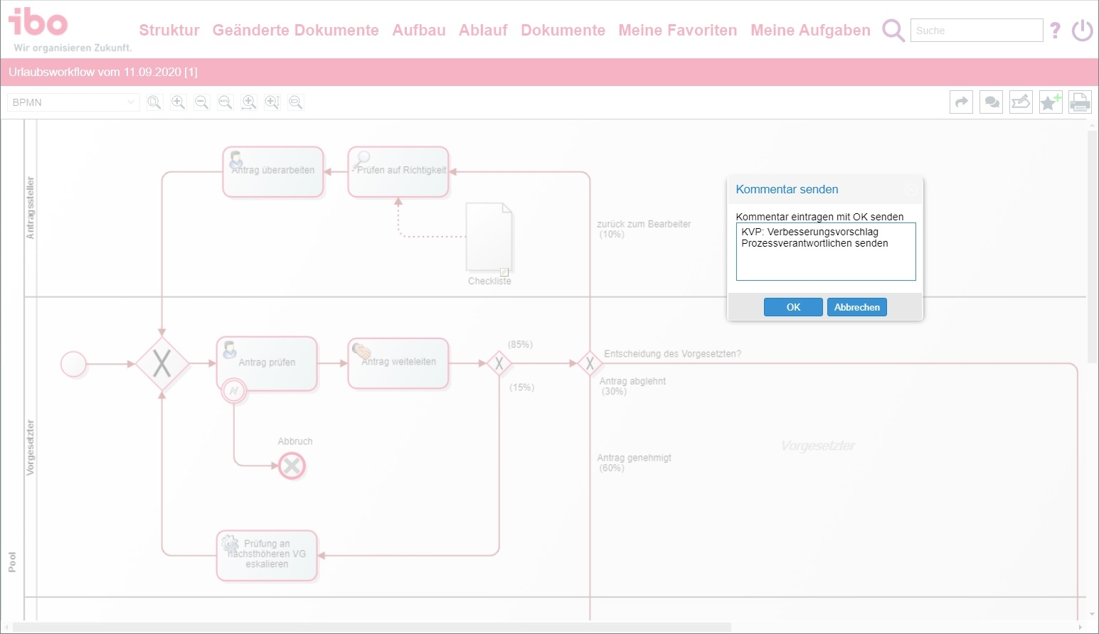This screenshot has height=634, width=1099.
Task: Show Meine Favoriten
Action: tap(678, 31)
